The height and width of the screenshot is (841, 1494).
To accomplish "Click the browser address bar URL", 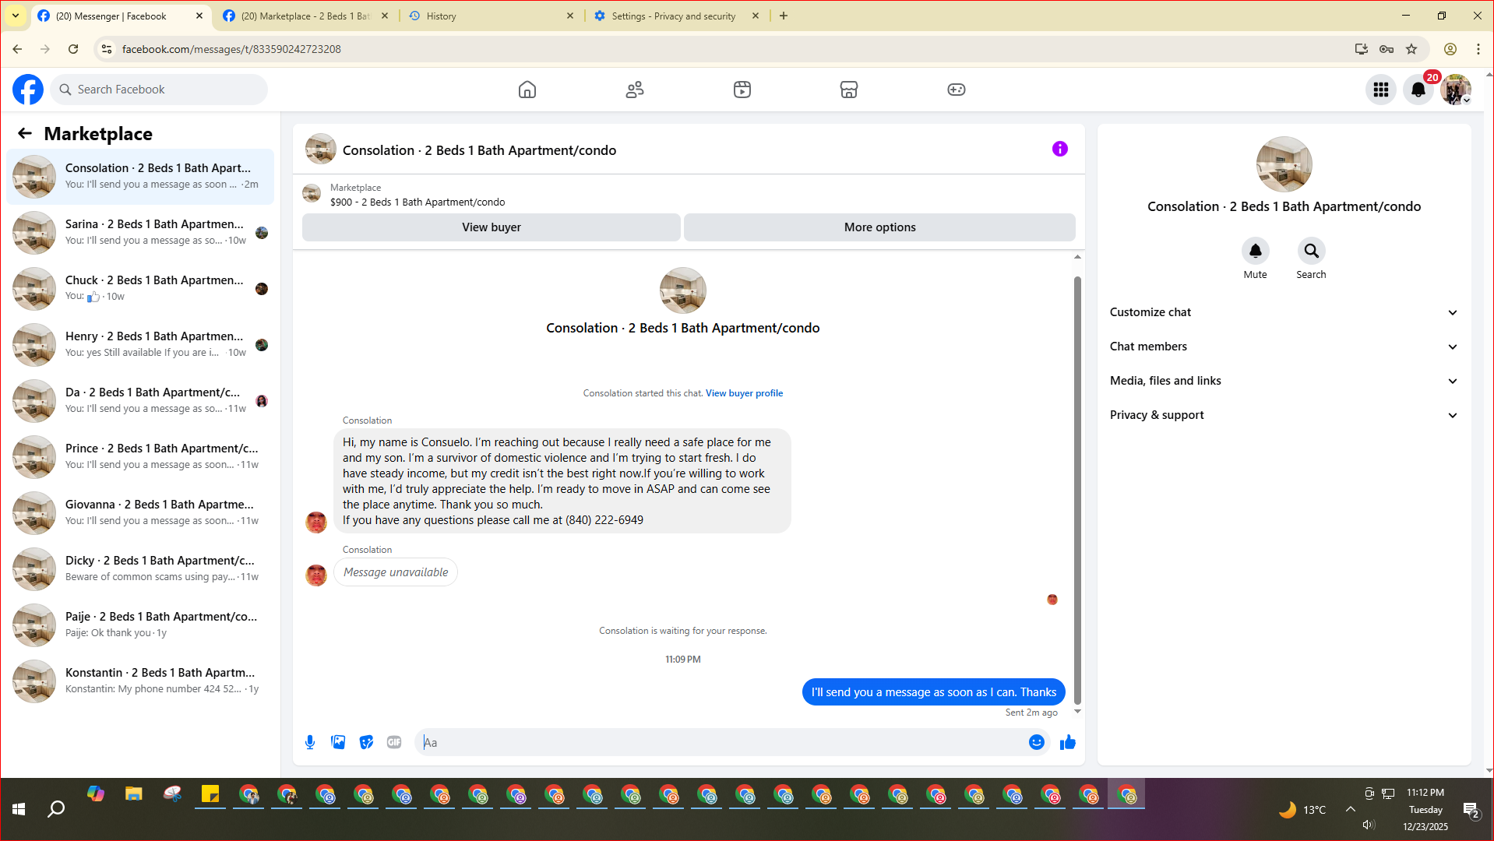I will 231,49.
